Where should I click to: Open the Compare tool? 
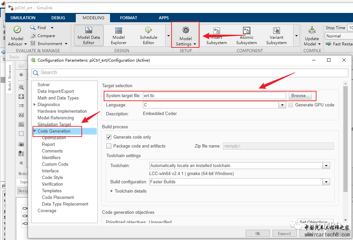pyautogui.click(x=43, y=35)
